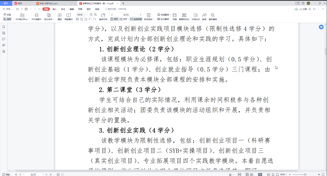The height and width of the screenshot is (176, 327).
Task: Switch to the 陈威-创新创业.pptx tab
Action: [48, 3]
